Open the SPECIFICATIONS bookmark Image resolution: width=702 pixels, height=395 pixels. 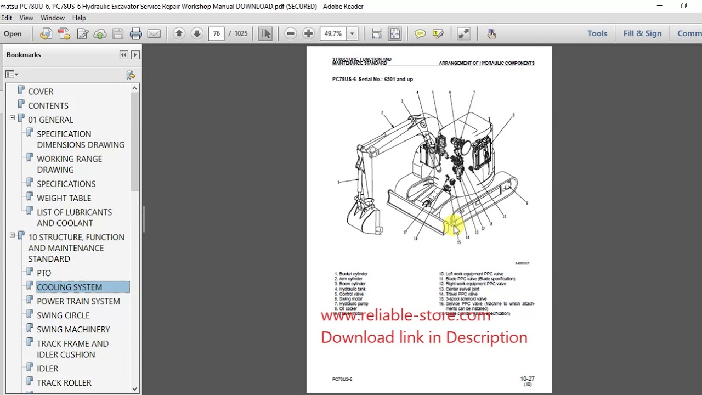66,184
